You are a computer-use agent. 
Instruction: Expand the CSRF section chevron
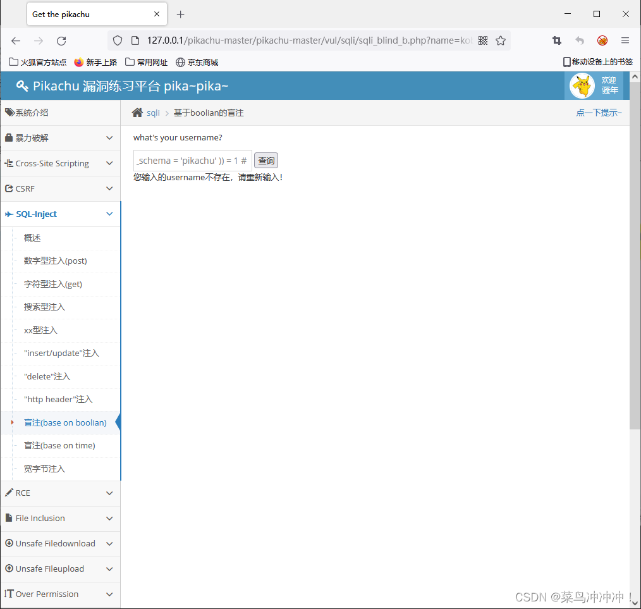click(109, 188)
